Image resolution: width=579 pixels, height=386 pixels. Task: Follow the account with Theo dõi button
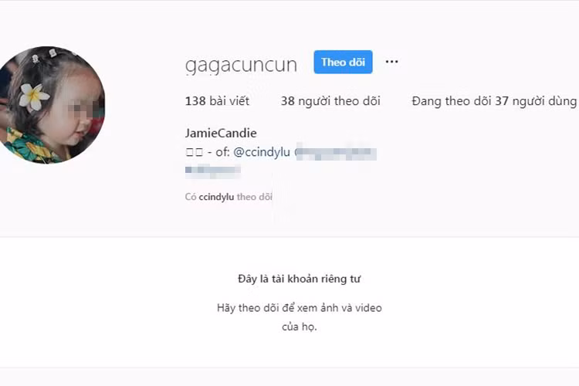[343, 62]
